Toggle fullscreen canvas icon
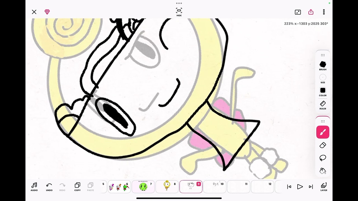Screen dimensions: 358x201 298,12
